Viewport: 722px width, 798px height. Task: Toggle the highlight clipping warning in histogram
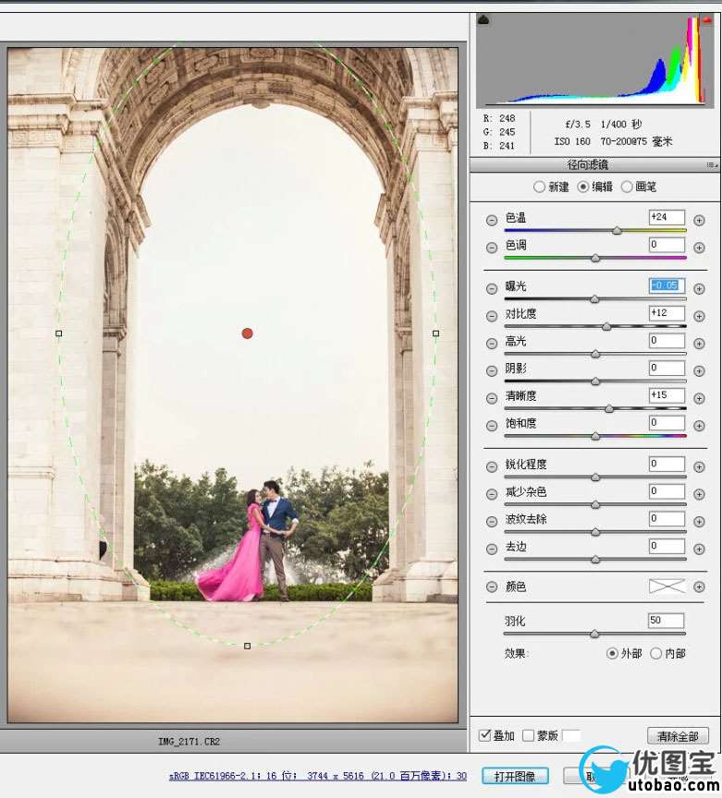[707, 19]
